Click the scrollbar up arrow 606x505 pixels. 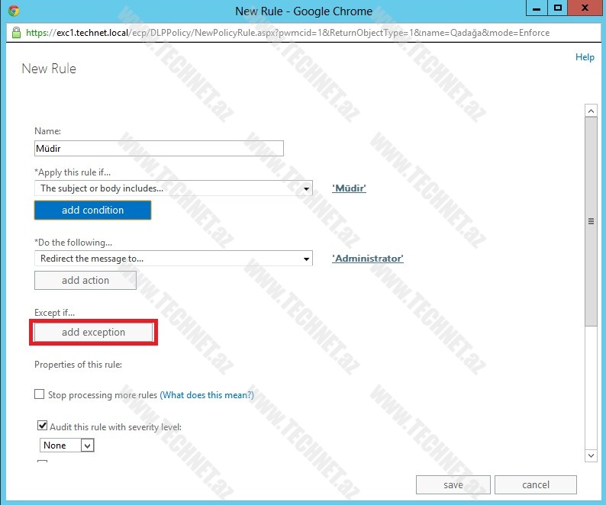(x=591, y=111)
